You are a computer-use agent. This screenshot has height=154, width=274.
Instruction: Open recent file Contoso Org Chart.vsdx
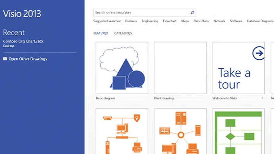click(23, 41)
